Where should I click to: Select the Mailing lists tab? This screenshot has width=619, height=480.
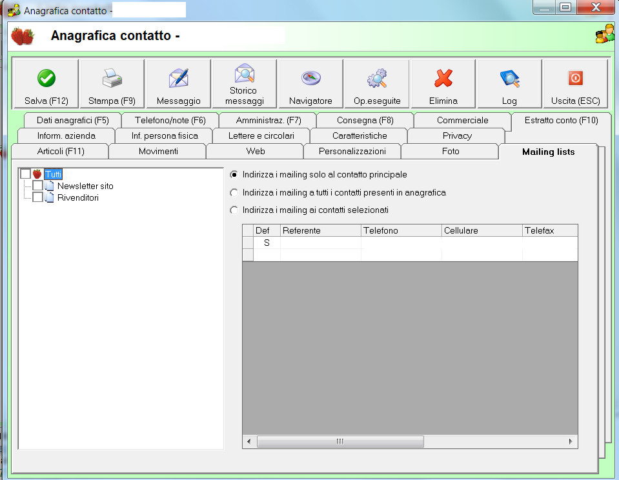(x=549, y=152)
